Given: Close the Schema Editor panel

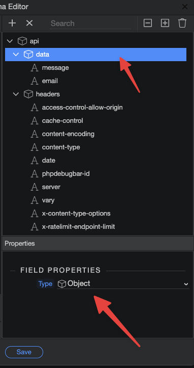Looking at the screenshot, I should click(185, 7).
